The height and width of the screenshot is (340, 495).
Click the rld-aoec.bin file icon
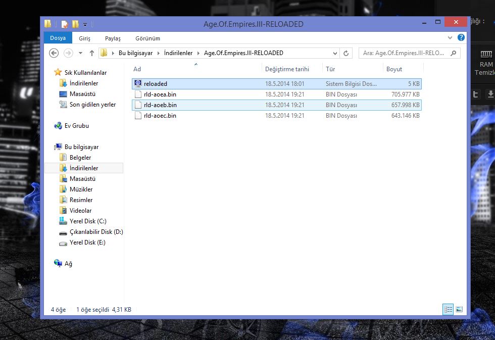138,116
